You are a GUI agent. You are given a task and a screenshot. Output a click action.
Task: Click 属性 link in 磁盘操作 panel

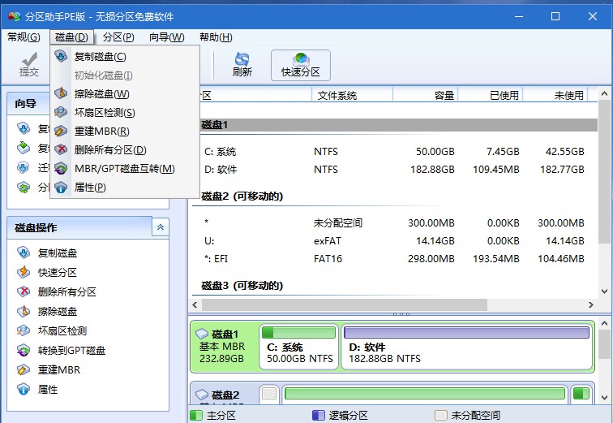(x=48, y=390)
